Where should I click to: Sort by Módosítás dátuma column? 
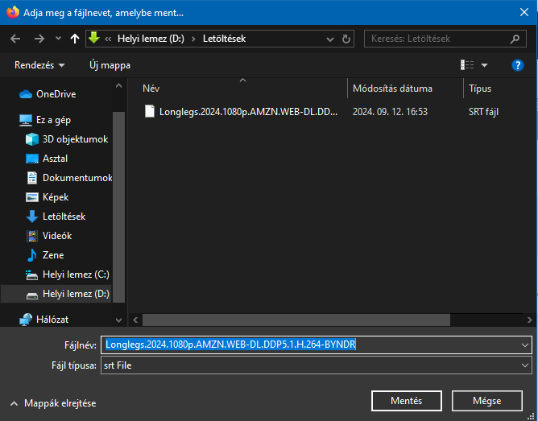(392, 89)
